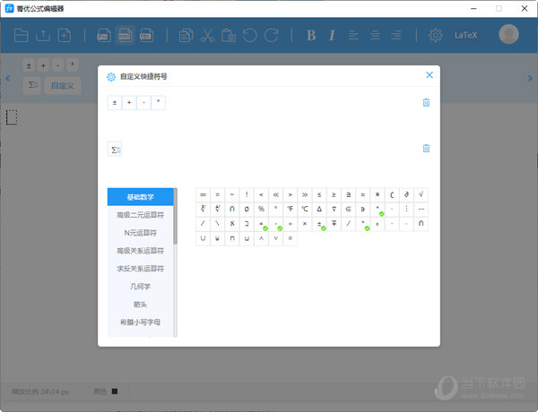This screenshot has width=538, height=412.
Task: Add the division ÷ symbol
Action: point(290,224)
